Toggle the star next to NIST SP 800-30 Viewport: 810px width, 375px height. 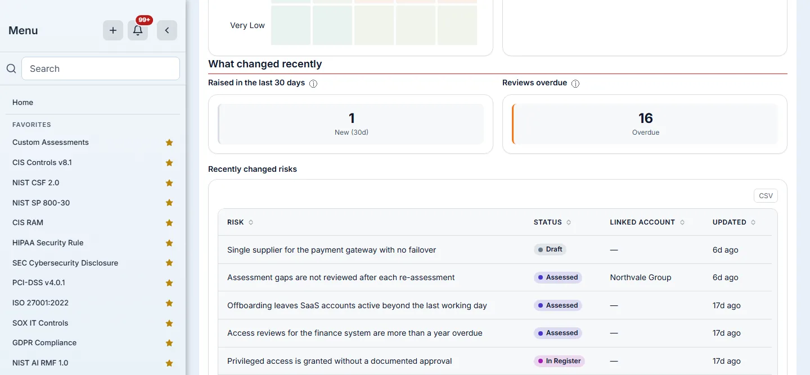(x=169, y=203)
